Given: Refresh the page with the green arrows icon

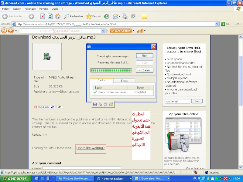Looking at the screenshot, I should click(x=50, y=16).
